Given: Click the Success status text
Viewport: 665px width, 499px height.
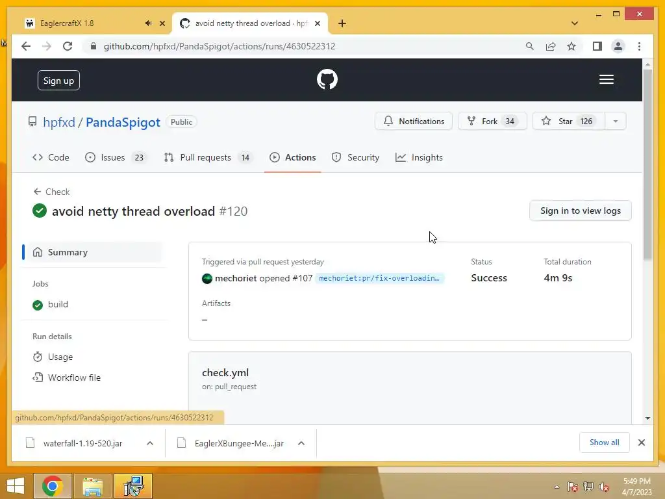Looking at the screenshot, I should 489,278.
